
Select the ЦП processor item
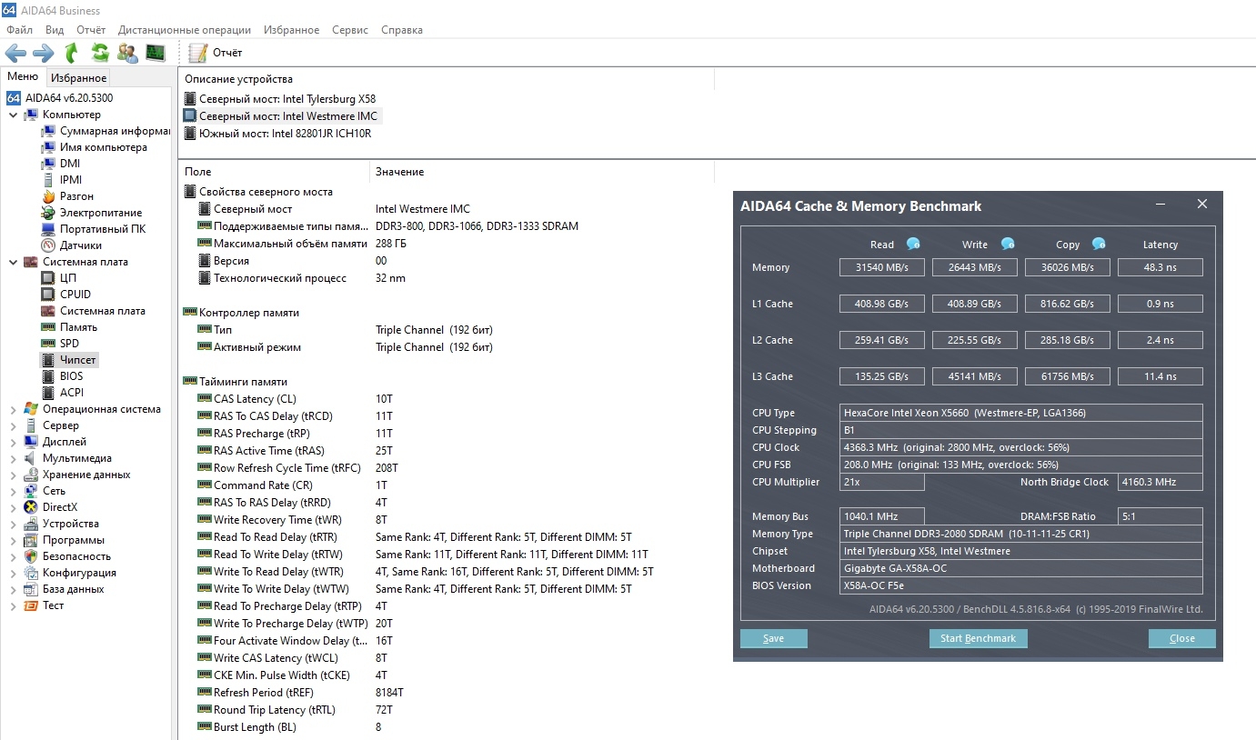59,278
